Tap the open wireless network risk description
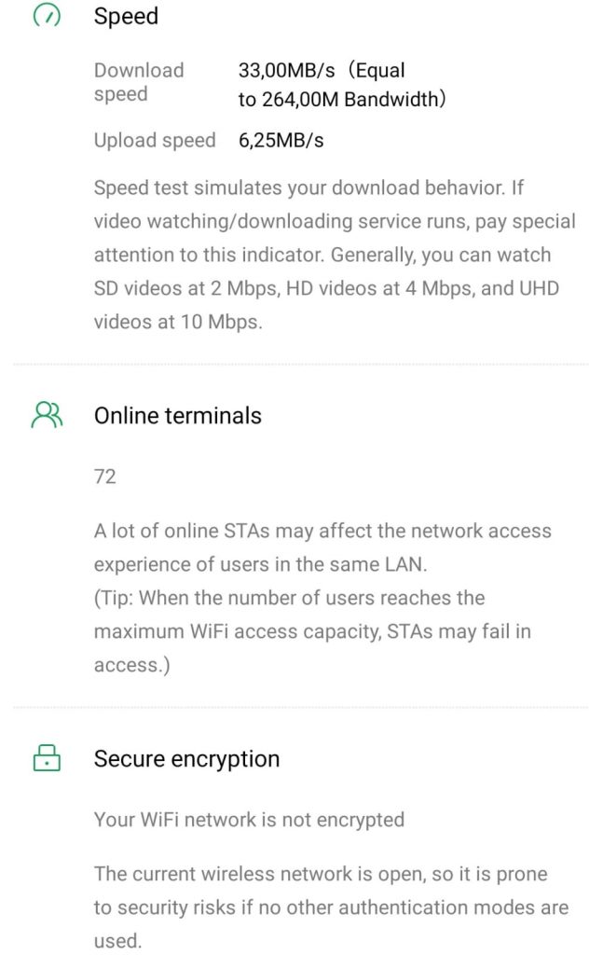 (x=331, y=907)
